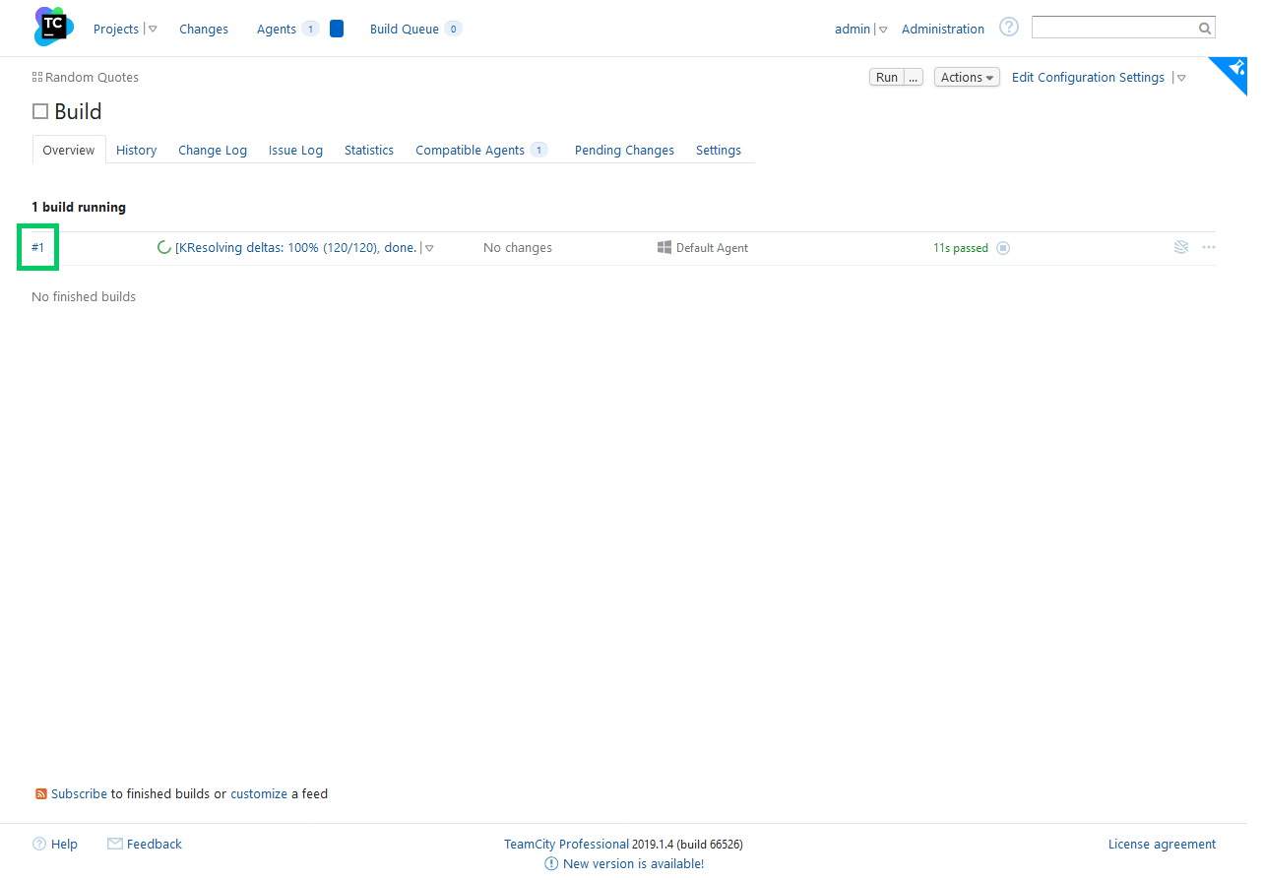The image size is (1264, 880).
Task: Click New version is available link
Action: 633,863
